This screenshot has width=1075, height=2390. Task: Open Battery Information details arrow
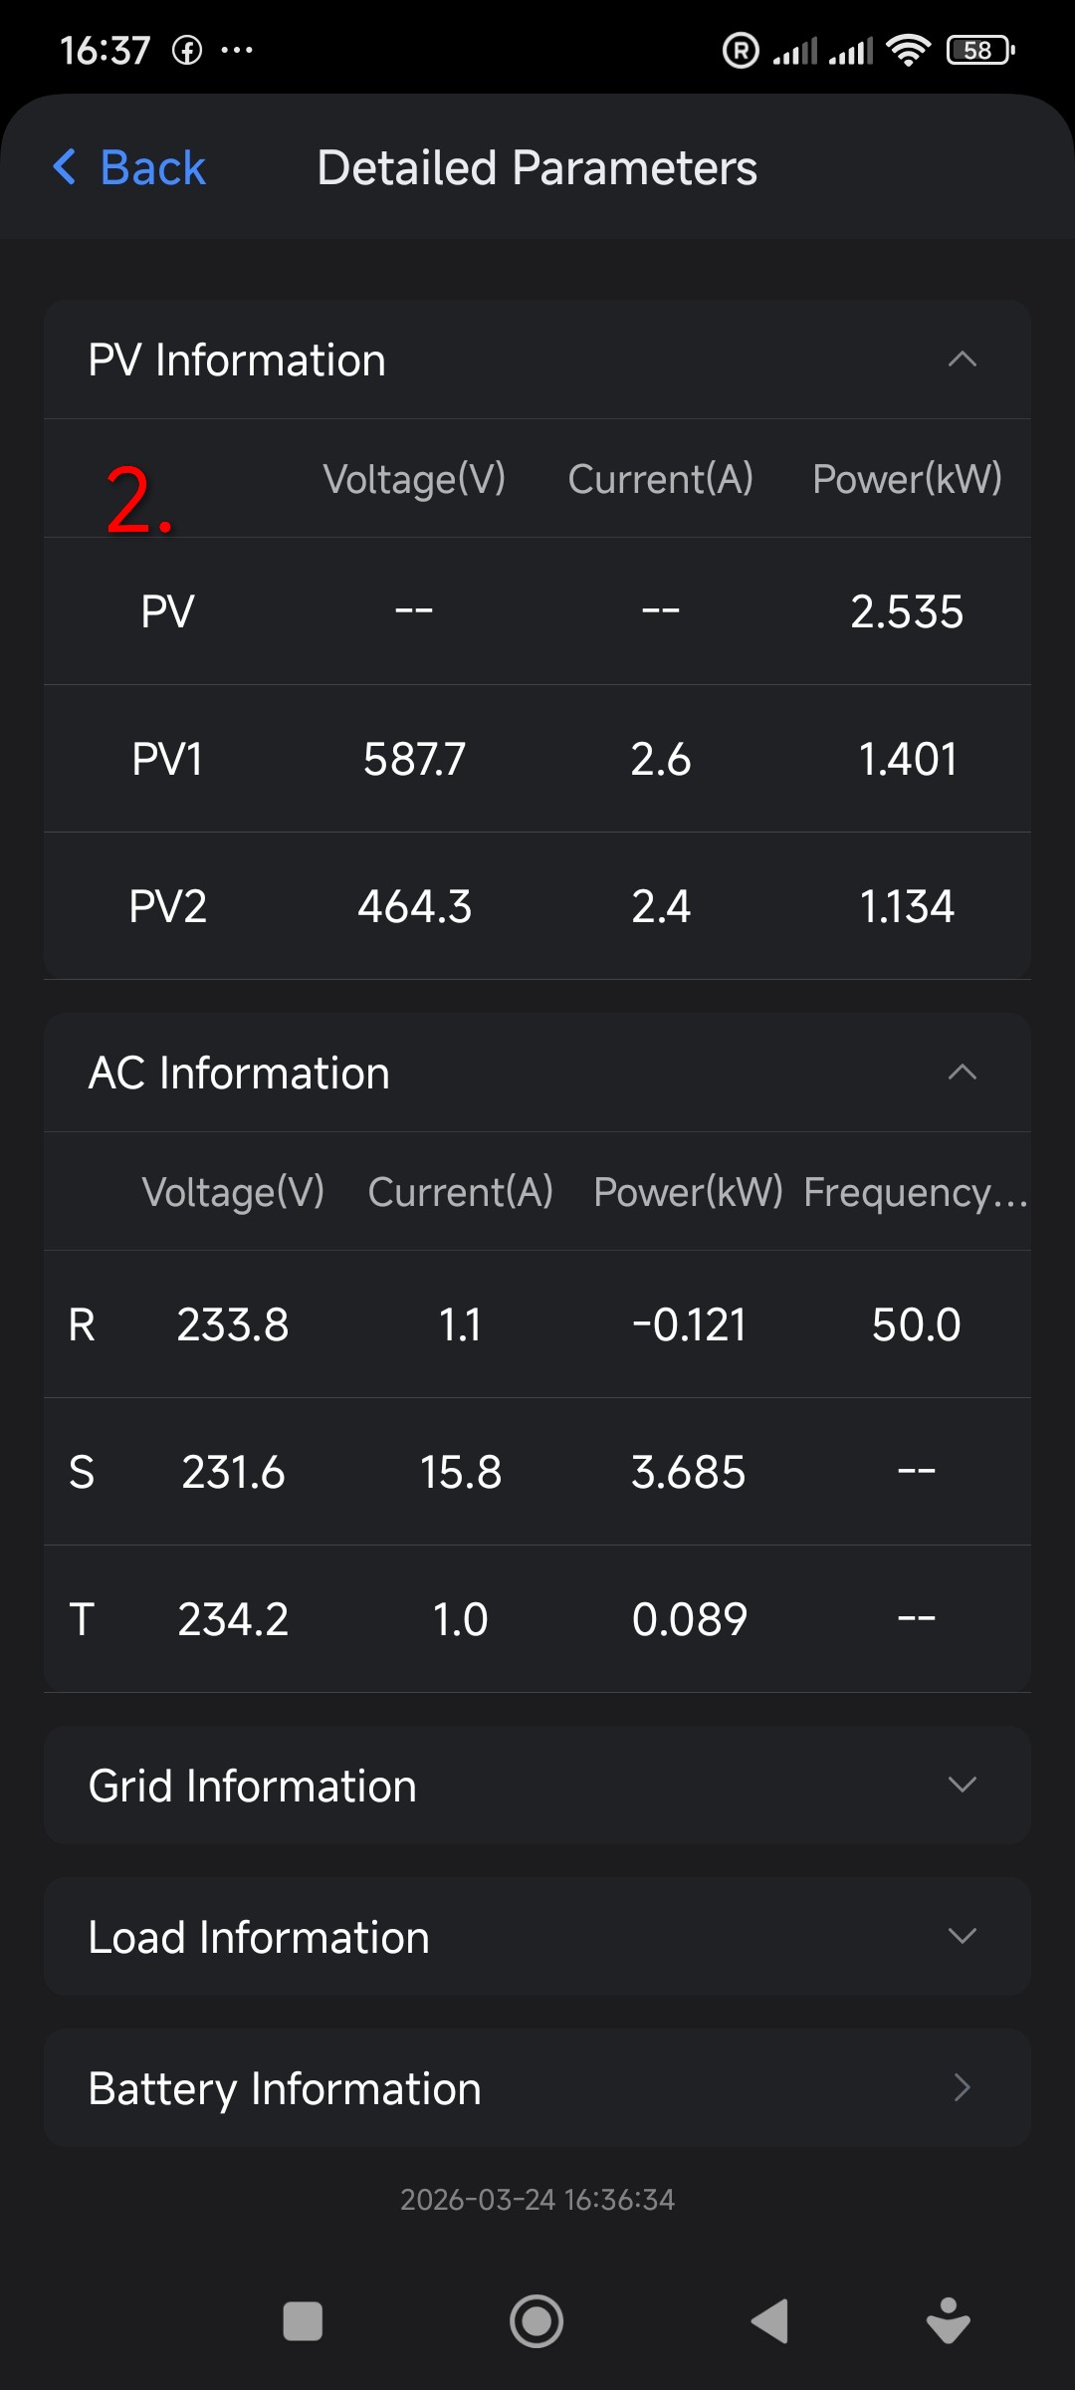(962, 2087)
